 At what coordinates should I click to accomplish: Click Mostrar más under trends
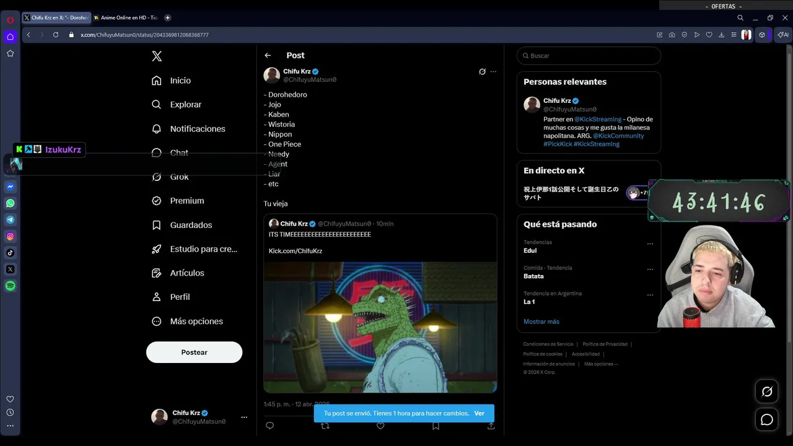click(541, 321)
